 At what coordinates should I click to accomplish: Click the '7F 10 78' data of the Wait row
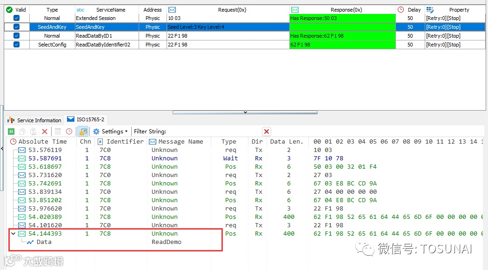point(328,158)
